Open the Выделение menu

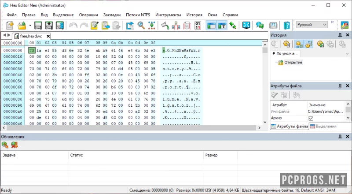[x=63, y=15]
